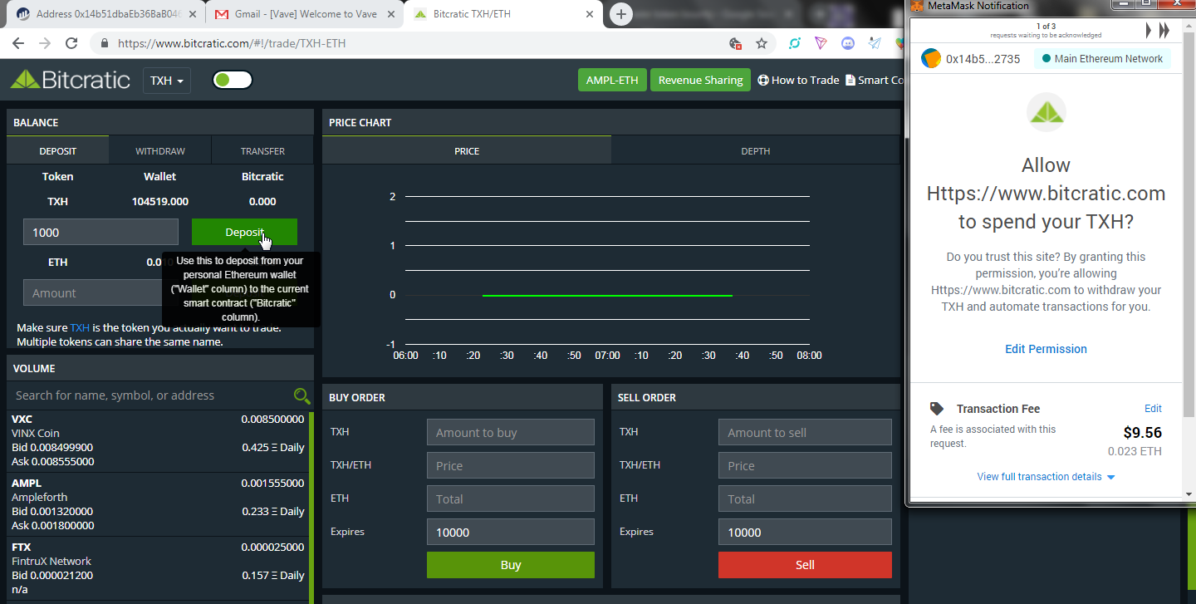
Task: Click the Discord-style extension icon
Action: pos(848,43)
